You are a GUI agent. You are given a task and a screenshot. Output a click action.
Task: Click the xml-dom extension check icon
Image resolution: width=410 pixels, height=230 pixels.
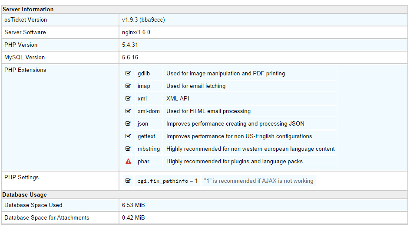point(128,111)
